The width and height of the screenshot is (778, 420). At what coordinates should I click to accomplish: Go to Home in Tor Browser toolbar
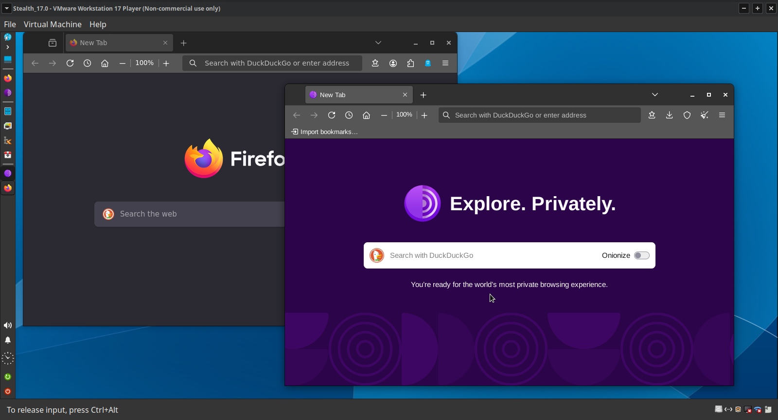click(367, 115)
